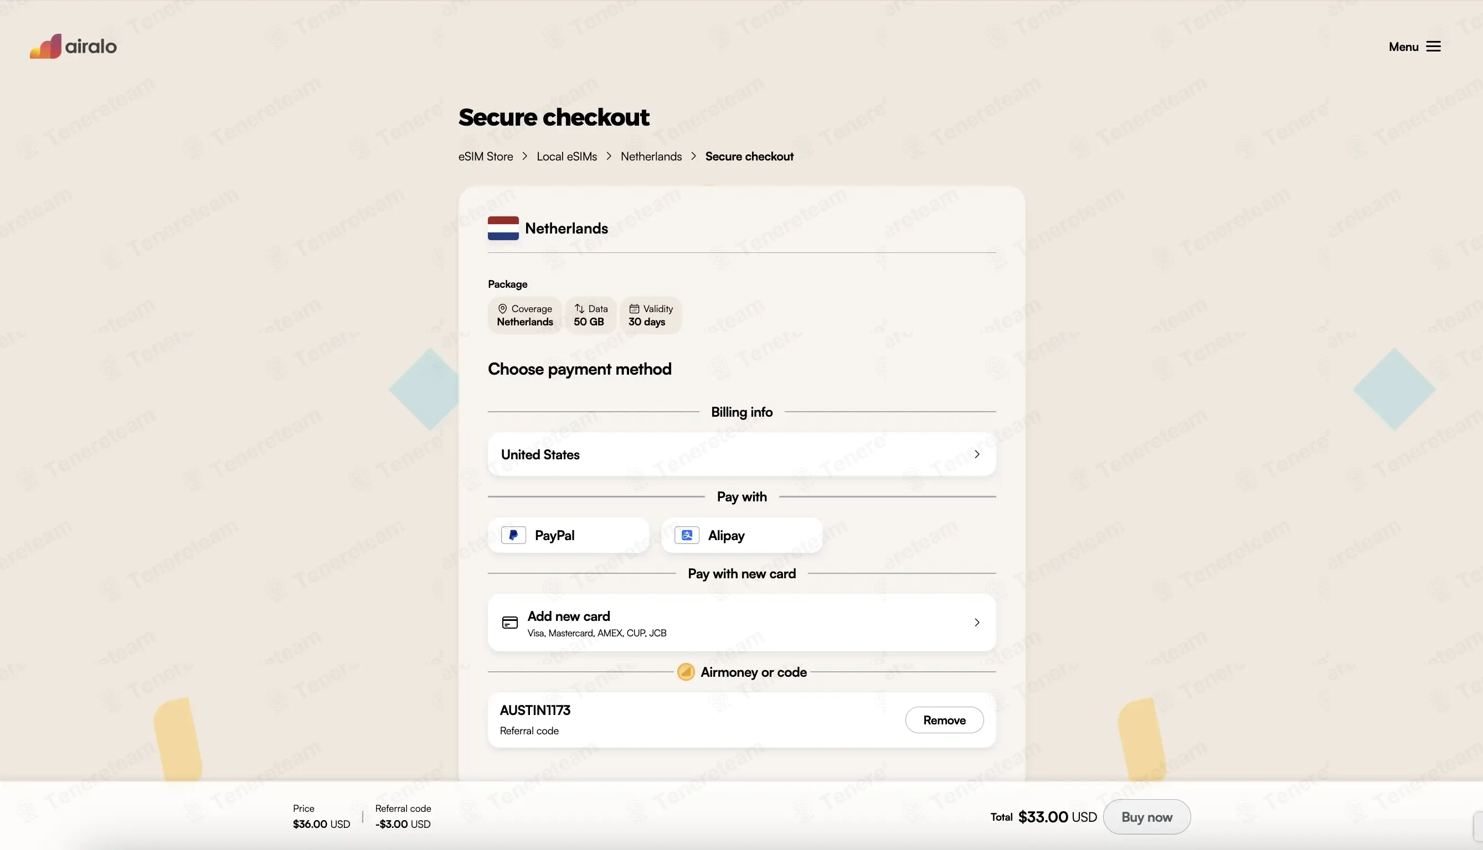Click the PayPal logo icon
Viewport: 1483px width, 850px height.
(x=513, y=535)
